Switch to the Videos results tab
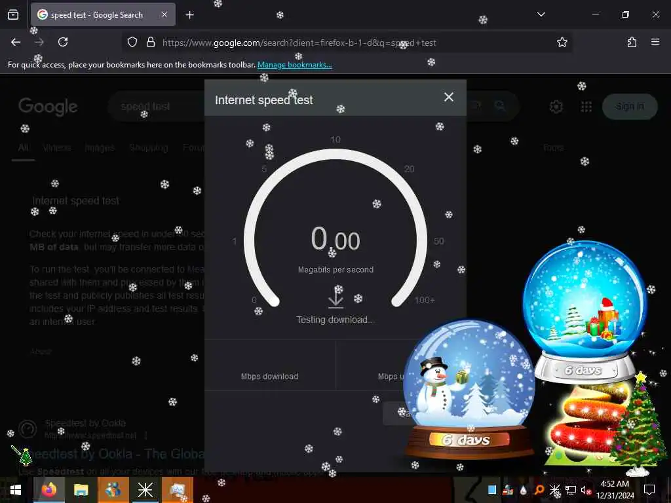The height and width of the screenshot is (503, 671). (57, 148)
